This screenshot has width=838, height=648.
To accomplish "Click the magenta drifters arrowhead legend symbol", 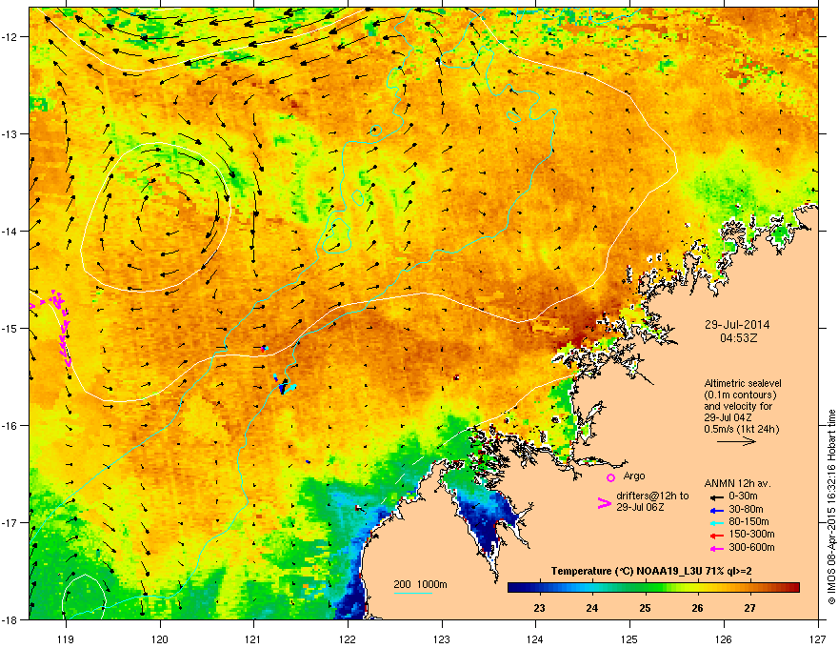I will click(x=604, y=503).
